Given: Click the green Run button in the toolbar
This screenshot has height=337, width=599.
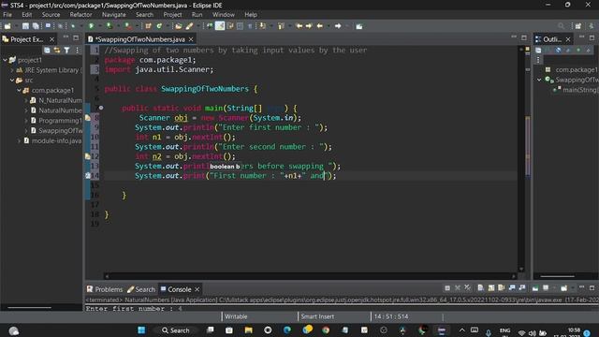Looking at the screenshot, I should point(92,26).
